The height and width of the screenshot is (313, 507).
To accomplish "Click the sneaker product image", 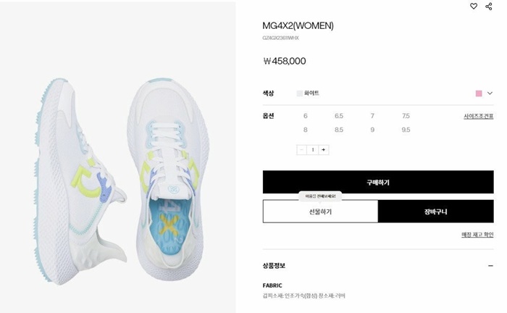I will tap(117, 157).
